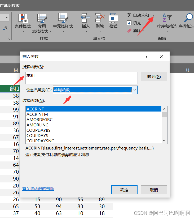Select ACCRINTM in the function list

coord(94,114)
